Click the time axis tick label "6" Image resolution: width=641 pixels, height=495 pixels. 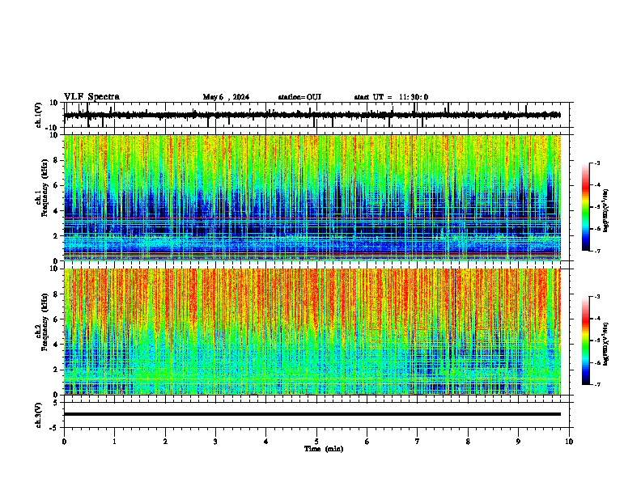367,442
